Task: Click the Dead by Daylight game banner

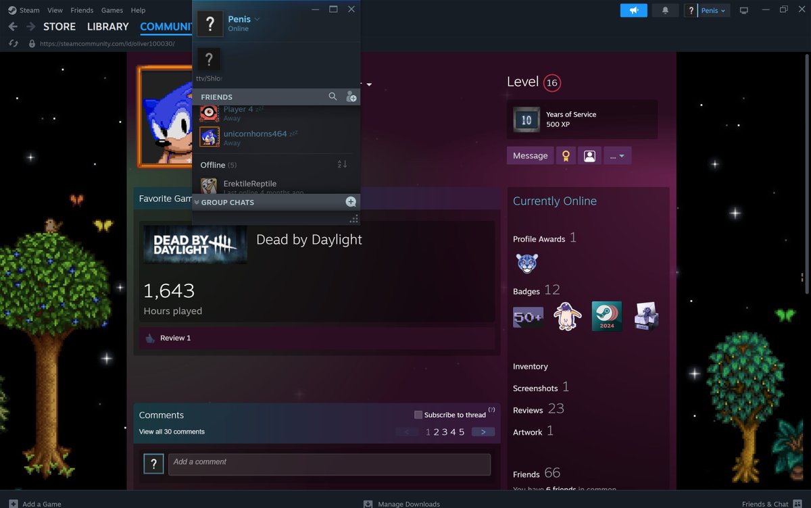Action: pos(195,245)
